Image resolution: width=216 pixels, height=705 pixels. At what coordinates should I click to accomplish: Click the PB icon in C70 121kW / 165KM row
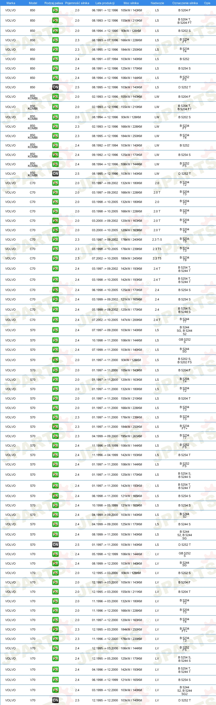click(x=56, y=299)
